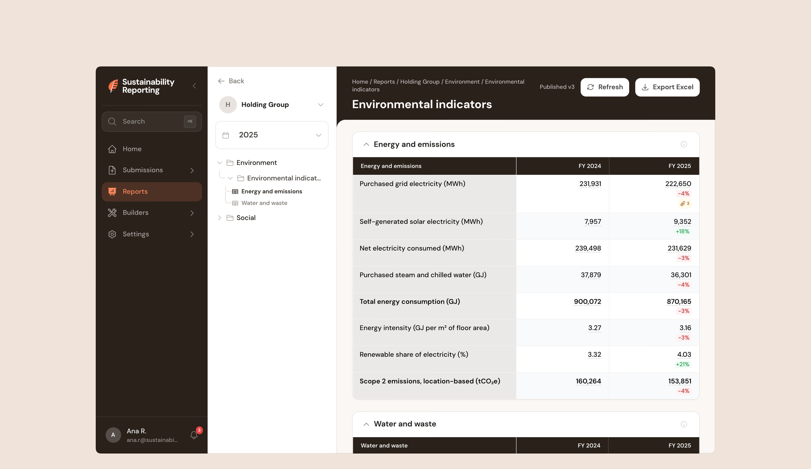Collapse the Environment folder in tree
Screen dimensions: 811x469
[x=219, y=163]
